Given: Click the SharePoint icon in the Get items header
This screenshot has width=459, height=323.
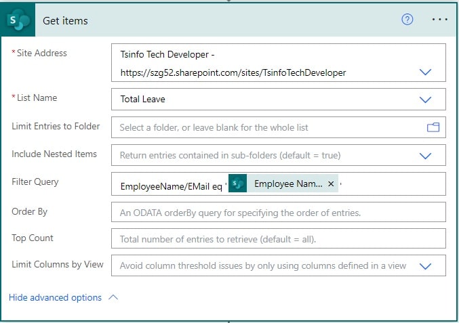Looking at the screenshot, I should coord(18,20).
